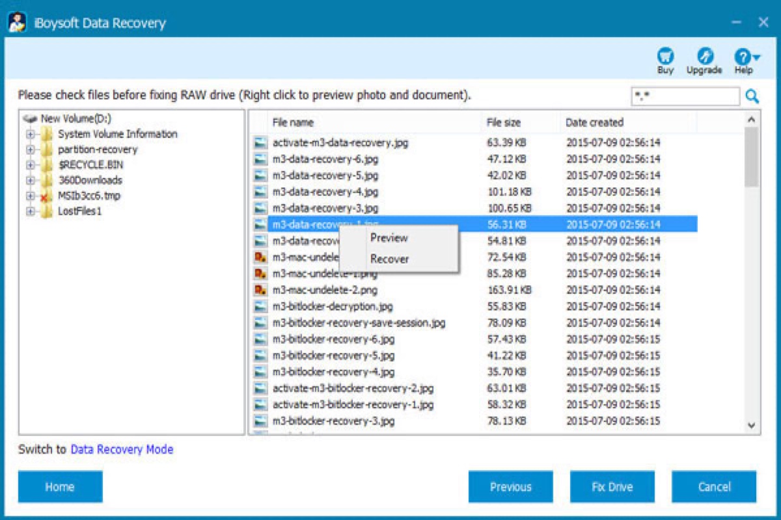Open the Help question mark icon
The image size is (781, 520).
743,56
